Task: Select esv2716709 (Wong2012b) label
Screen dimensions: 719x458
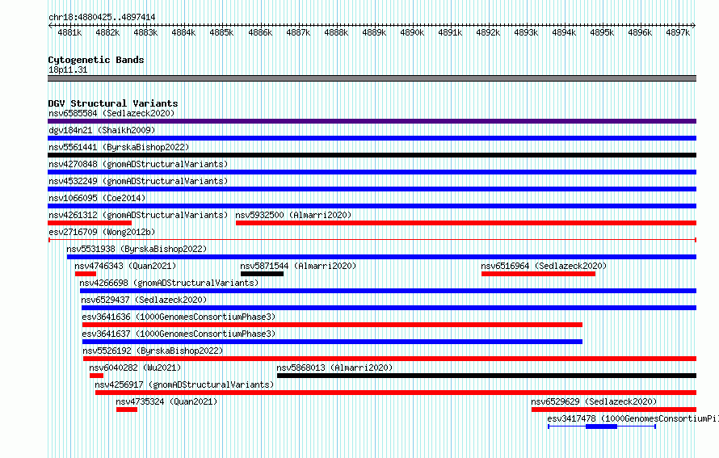Action: point(102,232)
